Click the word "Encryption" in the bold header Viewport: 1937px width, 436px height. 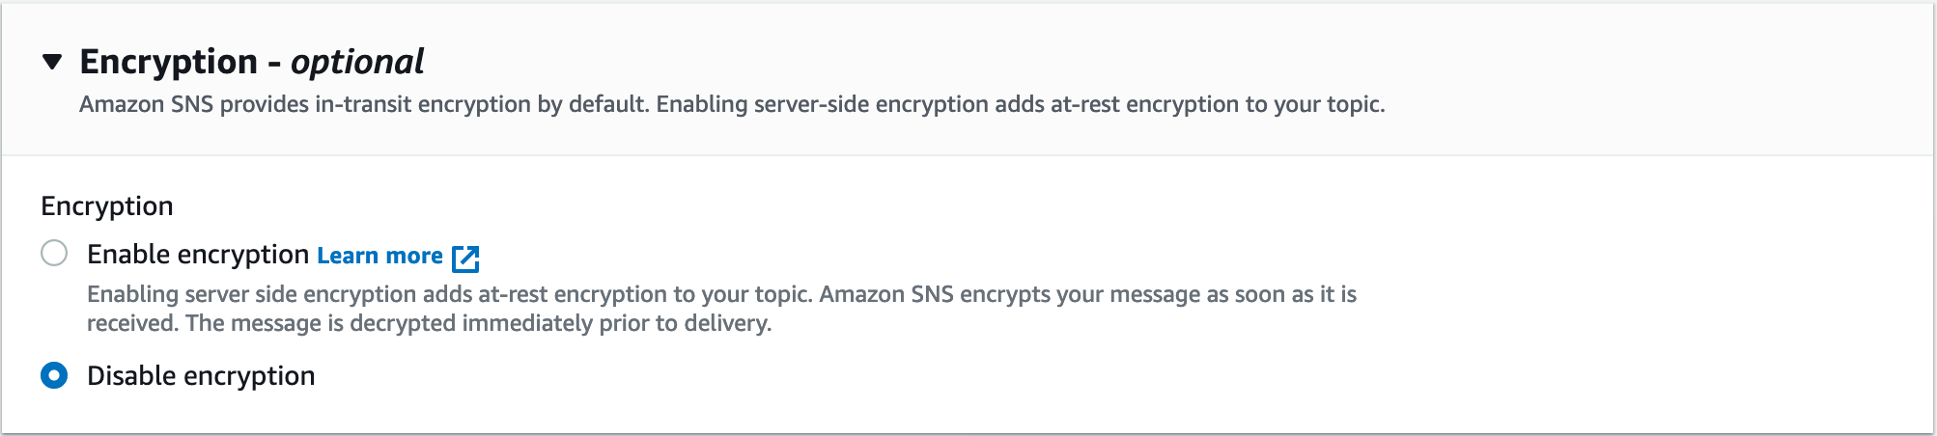168,63
